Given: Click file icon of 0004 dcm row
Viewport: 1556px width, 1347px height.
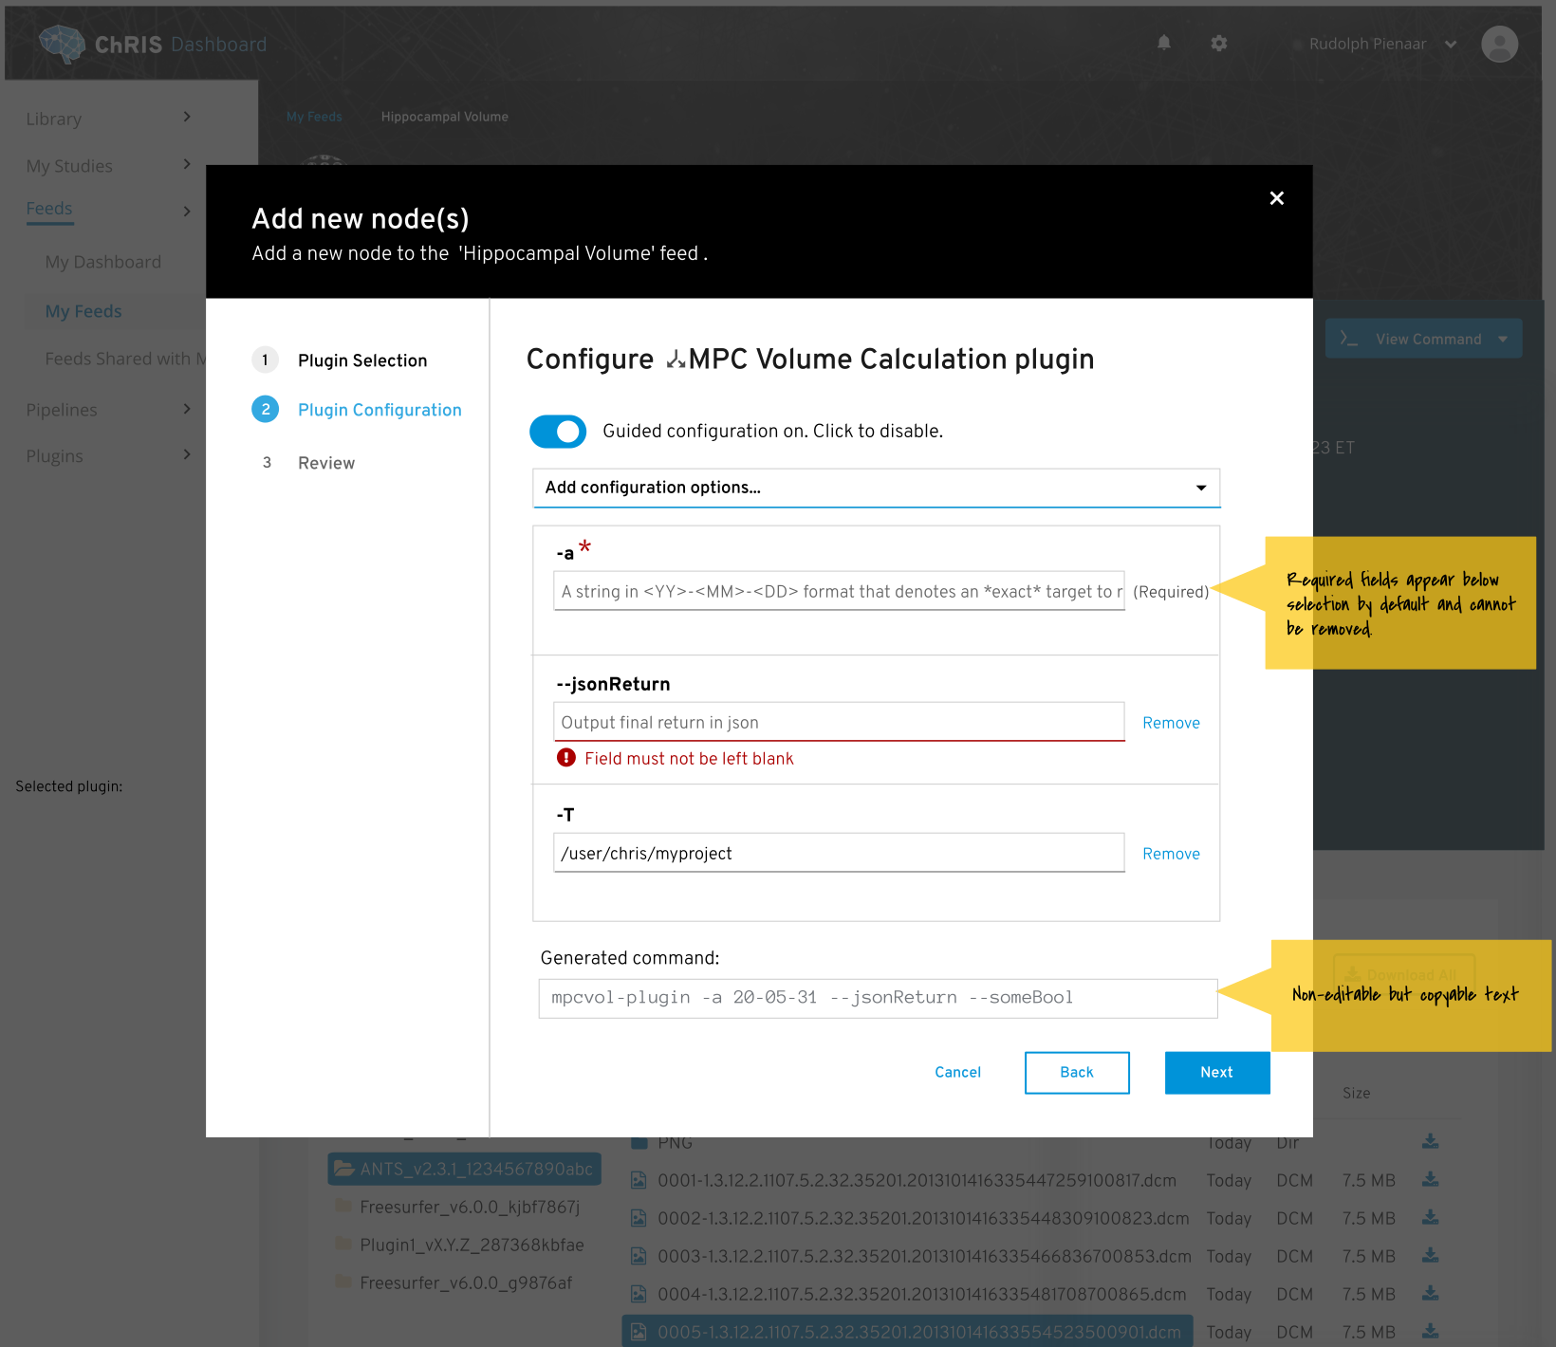Looking at the screenshot, I should click(639, 1294).
